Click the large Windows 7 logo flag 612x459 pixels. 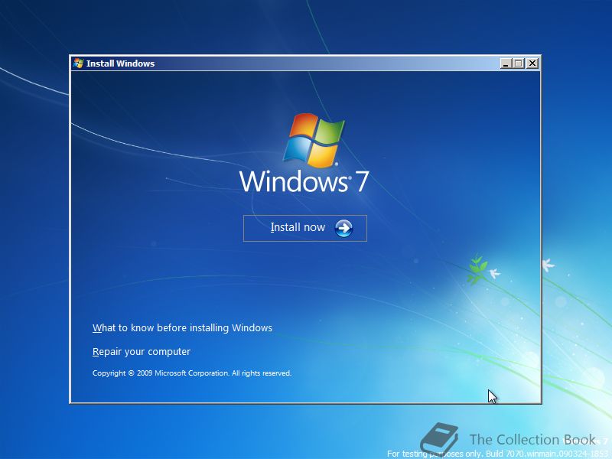click(x=314, y=141)
